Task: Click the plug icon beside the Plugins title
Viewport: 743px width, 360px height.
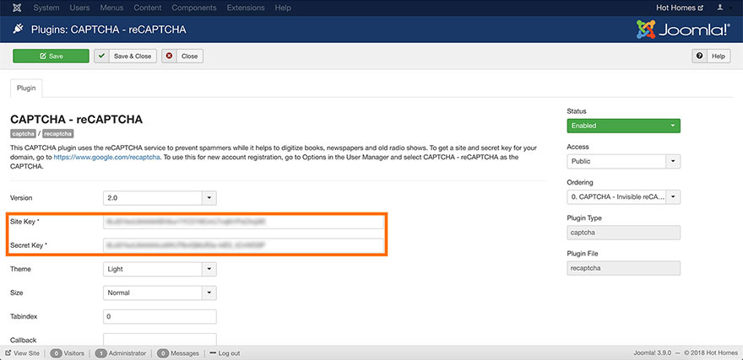Action: (18, 30)
